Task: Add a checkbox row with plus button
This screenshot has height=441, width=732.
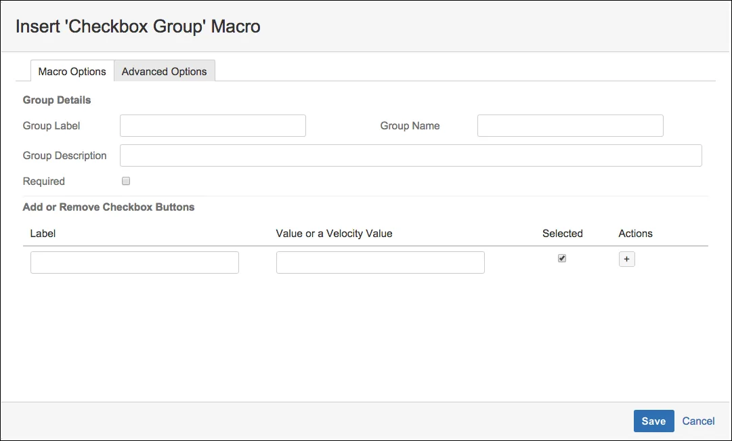Action: [626, 259]
